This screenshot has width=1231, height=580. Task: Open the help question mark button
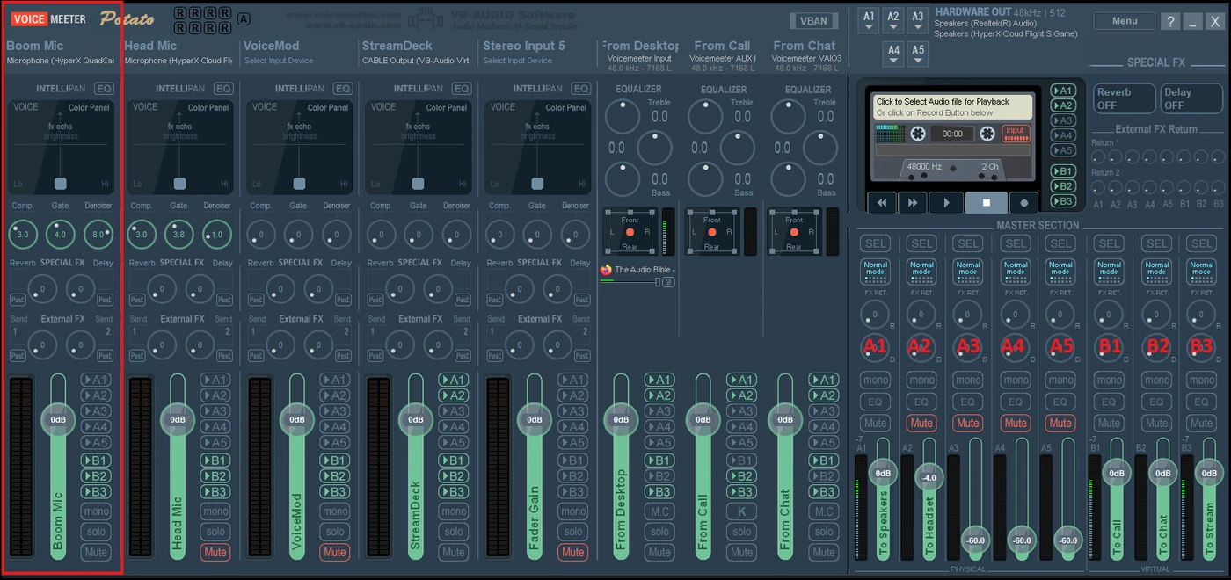click(x=1170, y=22)
